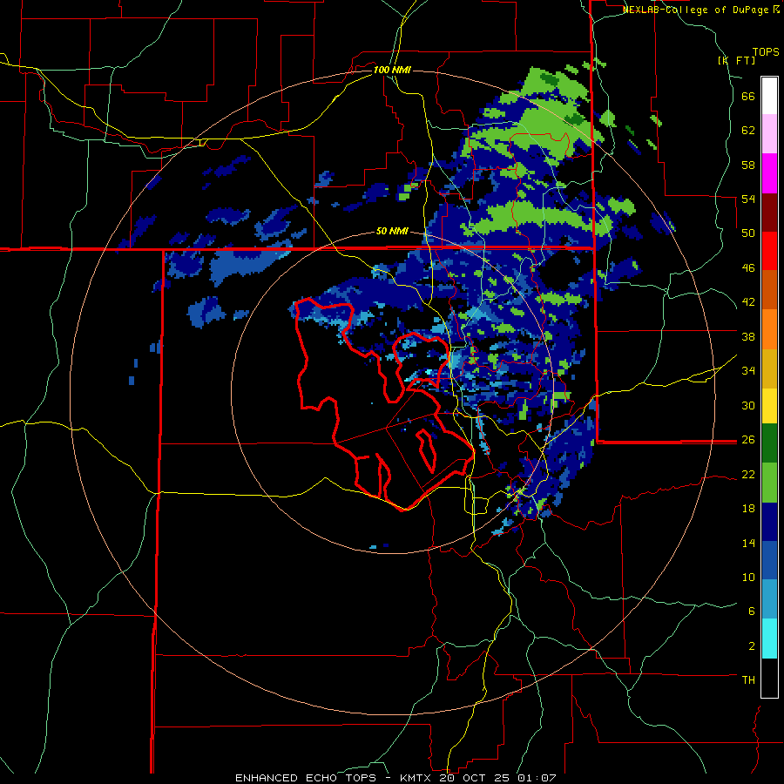Click the 50 NMI range ring label
This screenshot has height=784, width=784.
click(392, 231)
